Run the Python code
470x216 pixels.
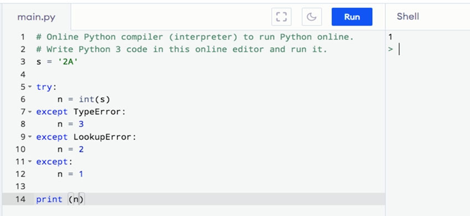[352, 17]
